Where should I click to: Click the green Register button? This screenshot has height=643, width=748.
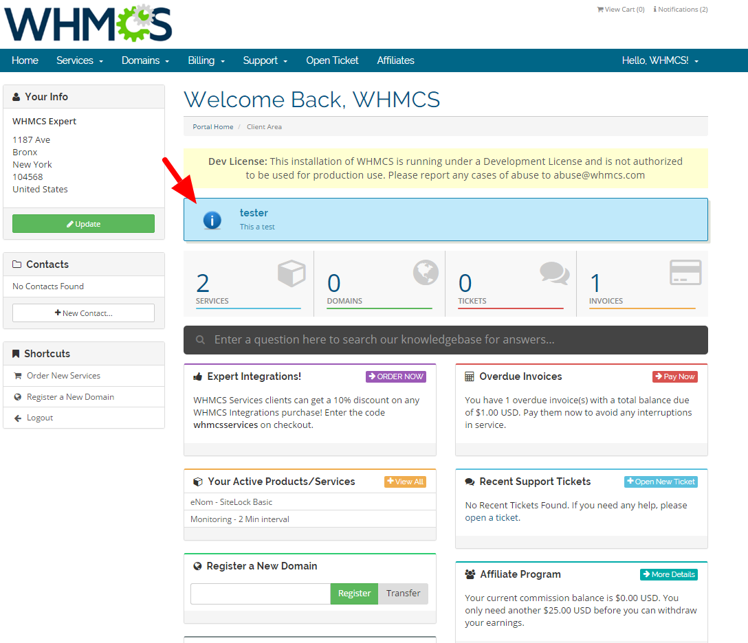pyautogui.click(x=355, y=594)
